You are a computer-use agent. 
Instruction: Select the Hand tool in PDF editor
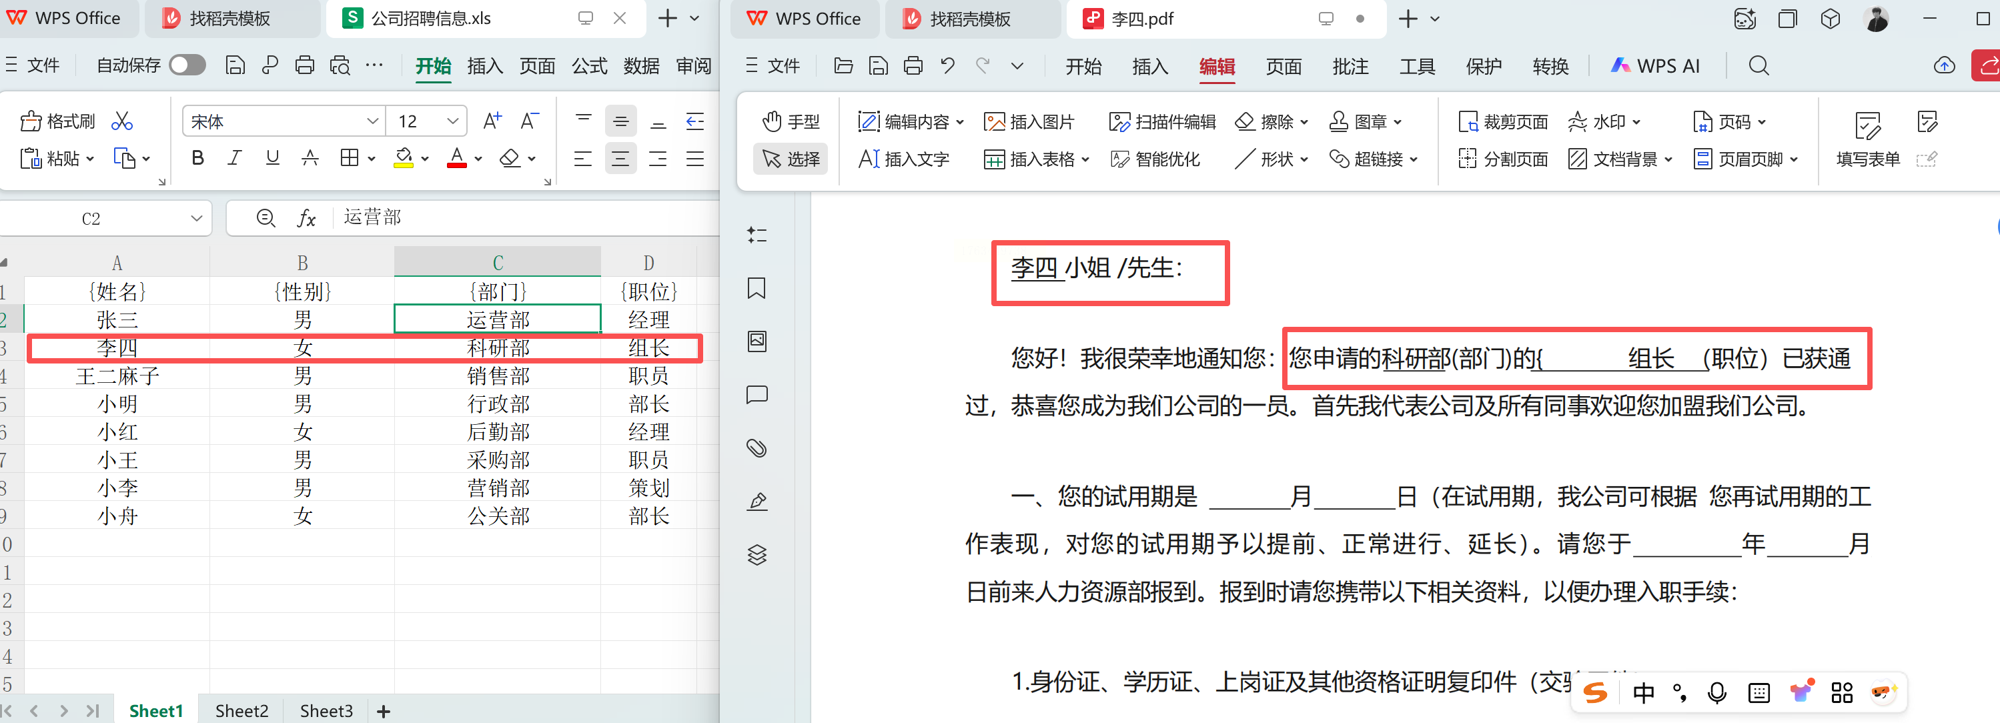[791, 122]
